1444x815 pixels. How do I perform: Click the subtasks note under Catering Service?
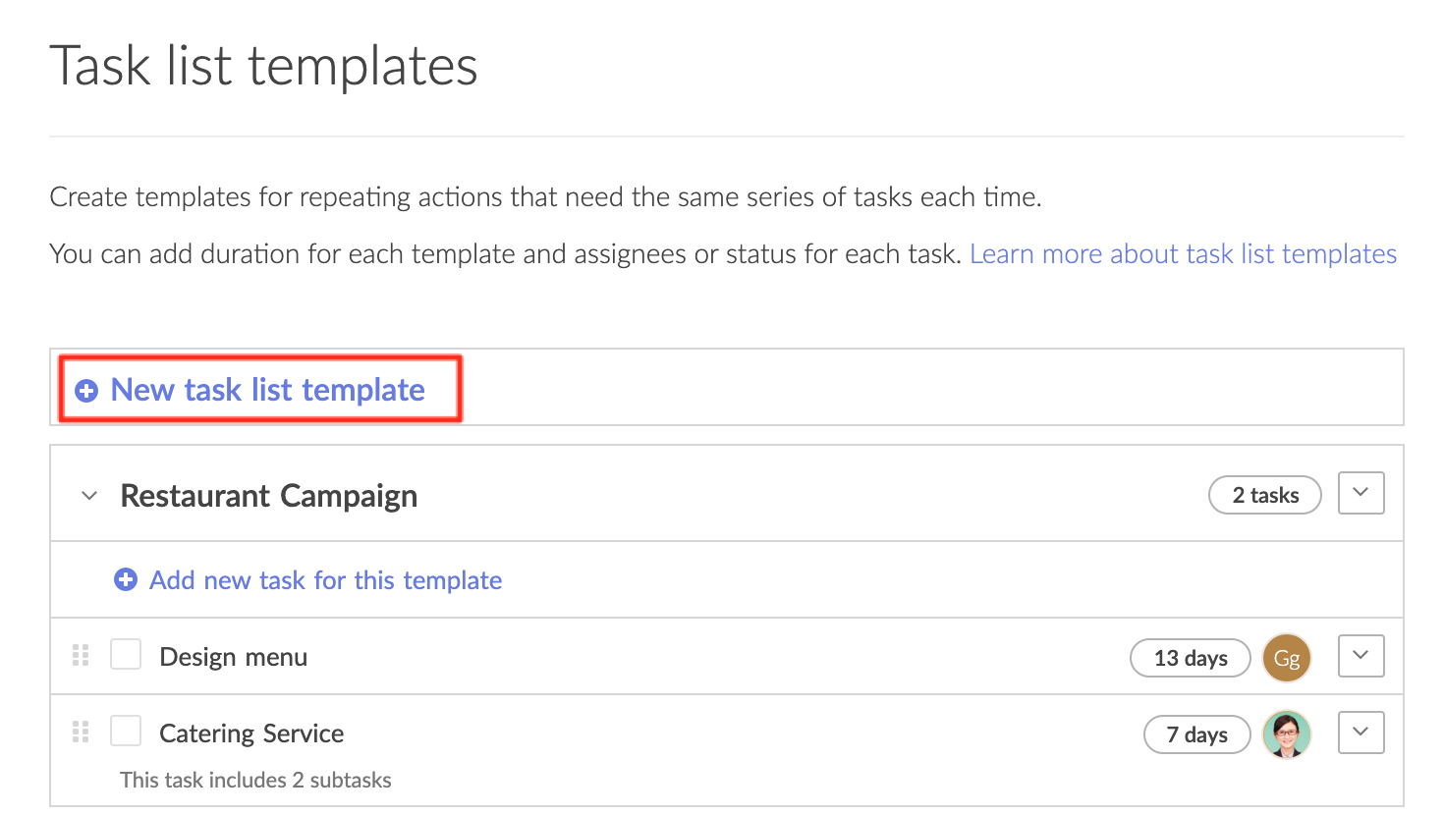coord(255,780)
